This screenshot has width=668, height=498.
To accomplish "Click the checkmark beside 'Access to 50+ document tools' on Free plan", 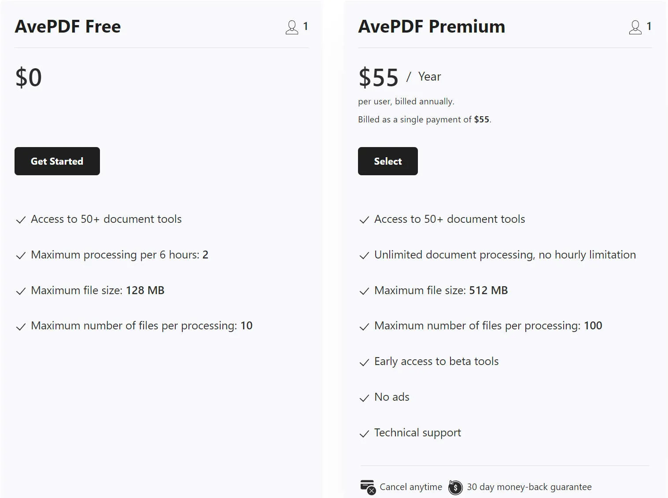I will click(x=20, y=220).
